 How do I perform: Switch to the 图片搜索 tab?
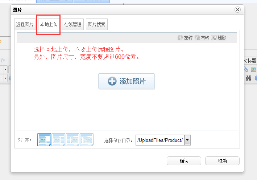(x=96, y=25)
